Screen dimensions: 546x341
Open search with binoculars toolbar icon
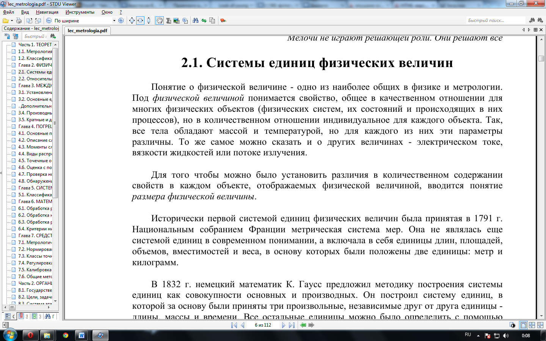pos(195,20)
